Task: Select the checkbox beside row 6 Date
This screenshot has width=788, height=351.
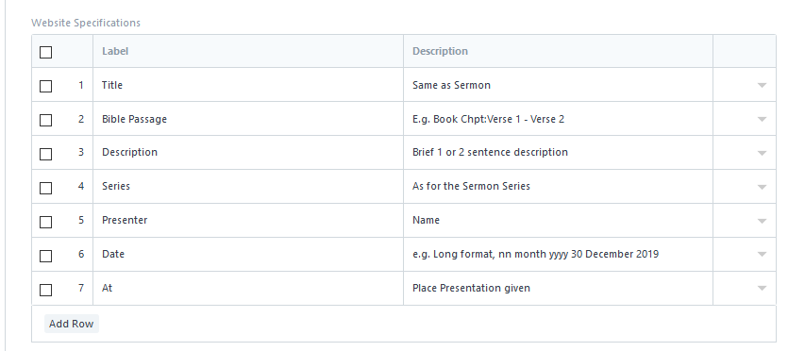Action: 45,256
